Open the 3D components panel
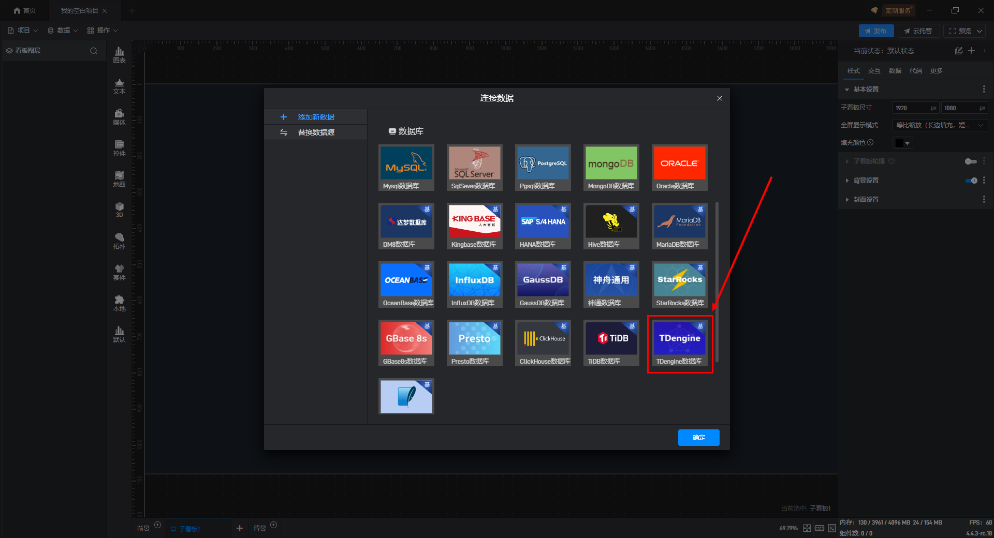This screenshot has width=994, height=538. click(x=120, y=210)
